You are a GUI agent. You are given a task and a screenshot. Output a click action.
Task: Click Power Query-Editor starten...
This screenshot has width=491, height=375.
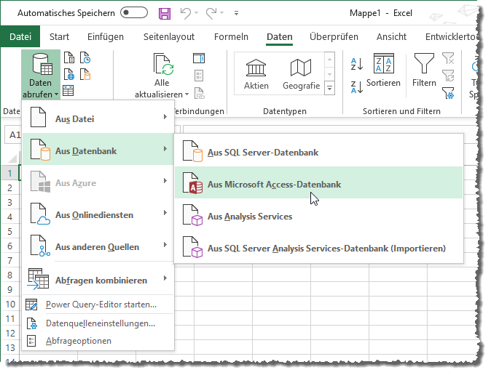point(98,305)
